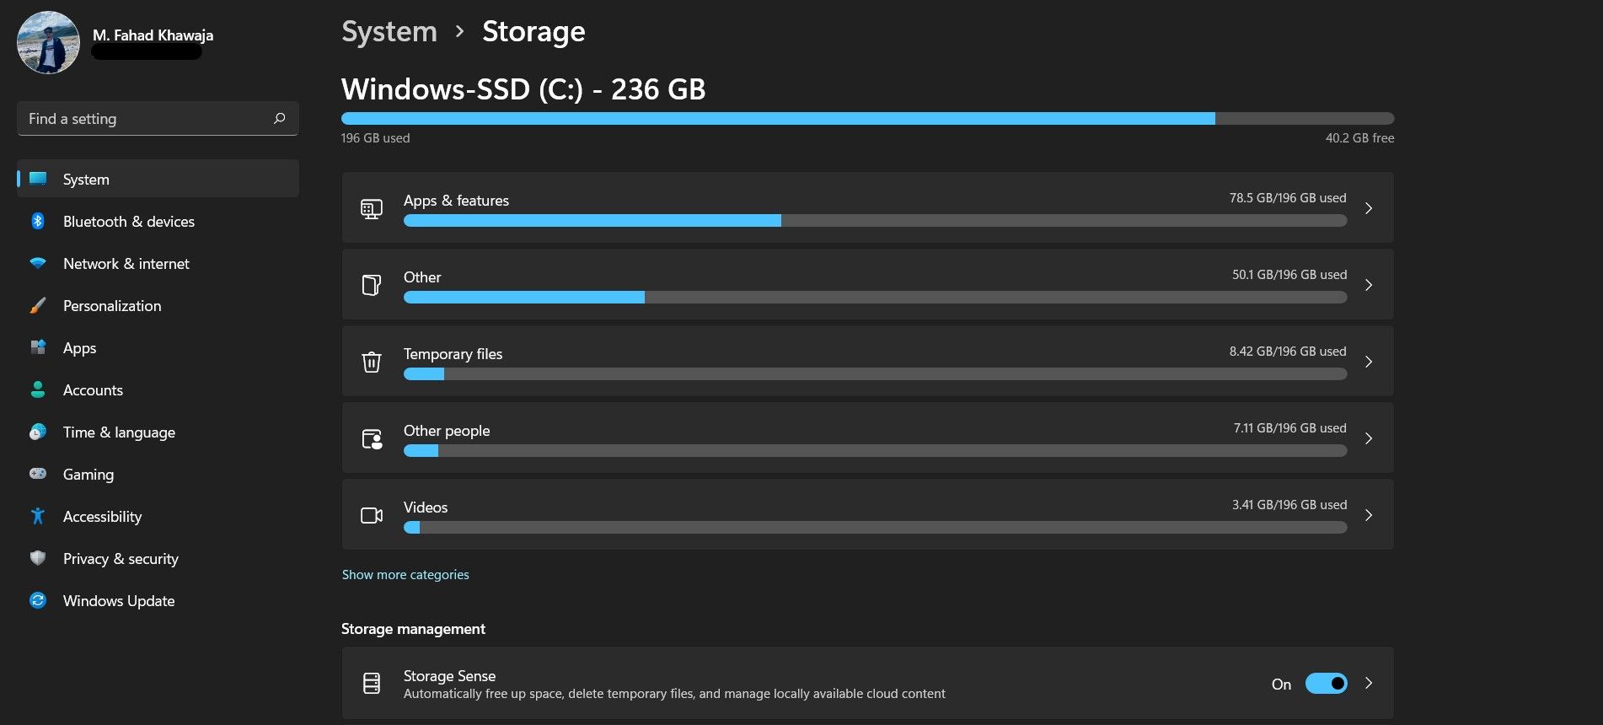This screenshot has width=1603, height=725.
Task: Expand the Other storage category
Action: (x=1369, y=284)
